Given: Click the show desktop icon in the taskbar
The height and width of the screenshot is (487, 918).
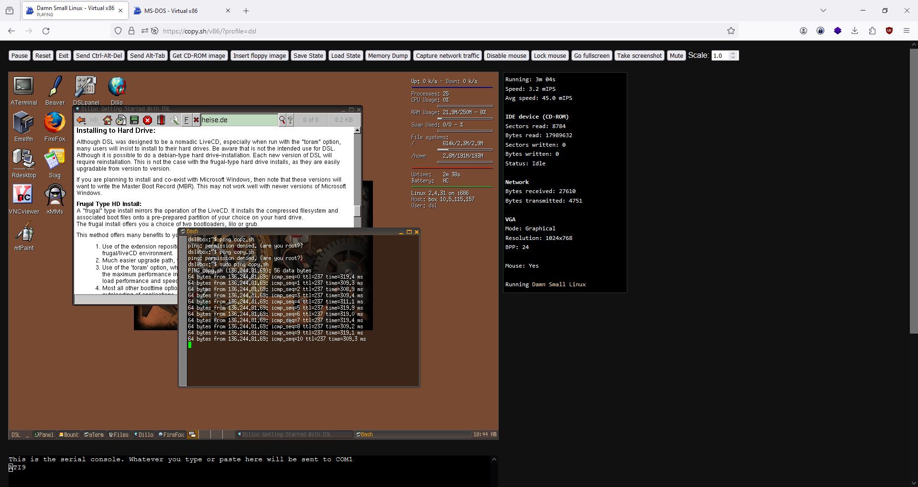Looking at the screenshot, I should point(192,435).
